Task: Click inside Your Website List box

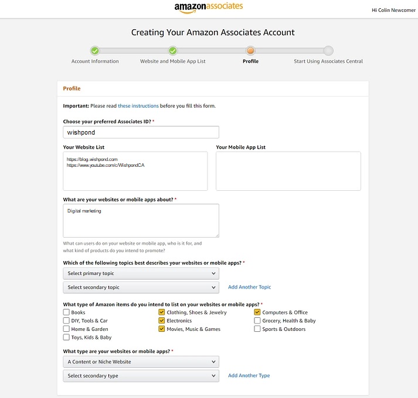Action: (x=135, y=171)
